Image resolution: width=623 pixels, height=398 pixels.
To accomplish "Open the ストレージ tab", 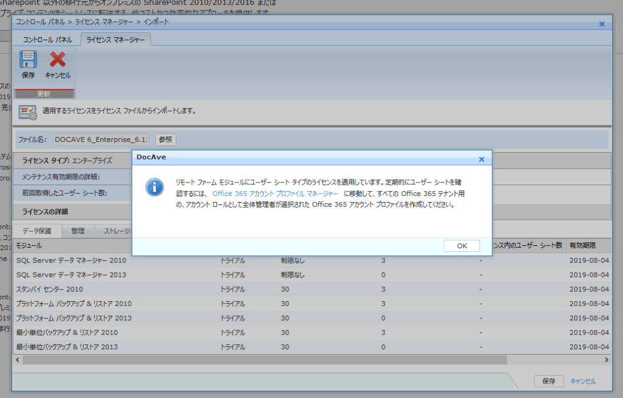I will [114, 231].
